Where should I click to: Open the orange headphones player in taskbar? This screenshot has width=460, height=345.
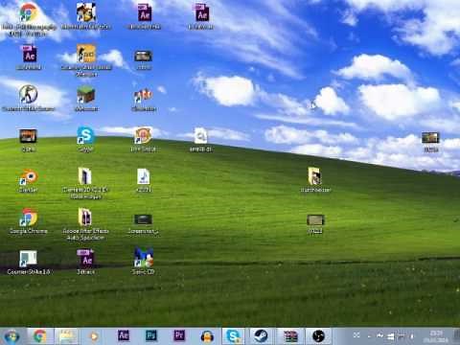point(207,336)
